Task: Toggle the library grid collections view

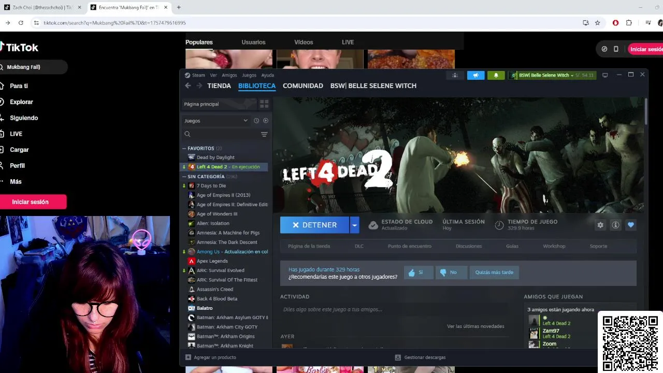Action: 264,104
